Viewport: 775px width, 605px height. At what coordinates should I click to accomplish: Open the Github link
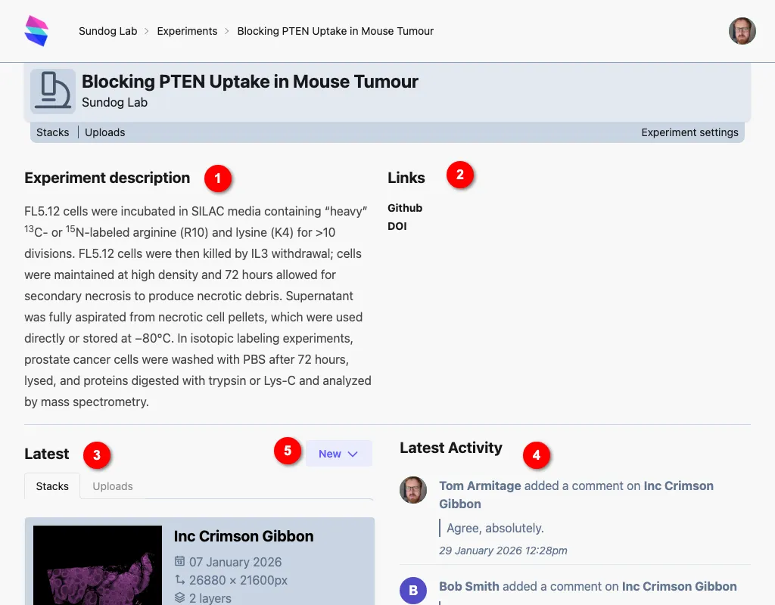coord(405,208)
